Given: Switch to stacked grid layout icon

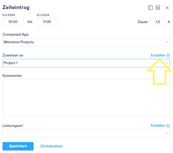Looking at the screenshot, I should point(158,8).
